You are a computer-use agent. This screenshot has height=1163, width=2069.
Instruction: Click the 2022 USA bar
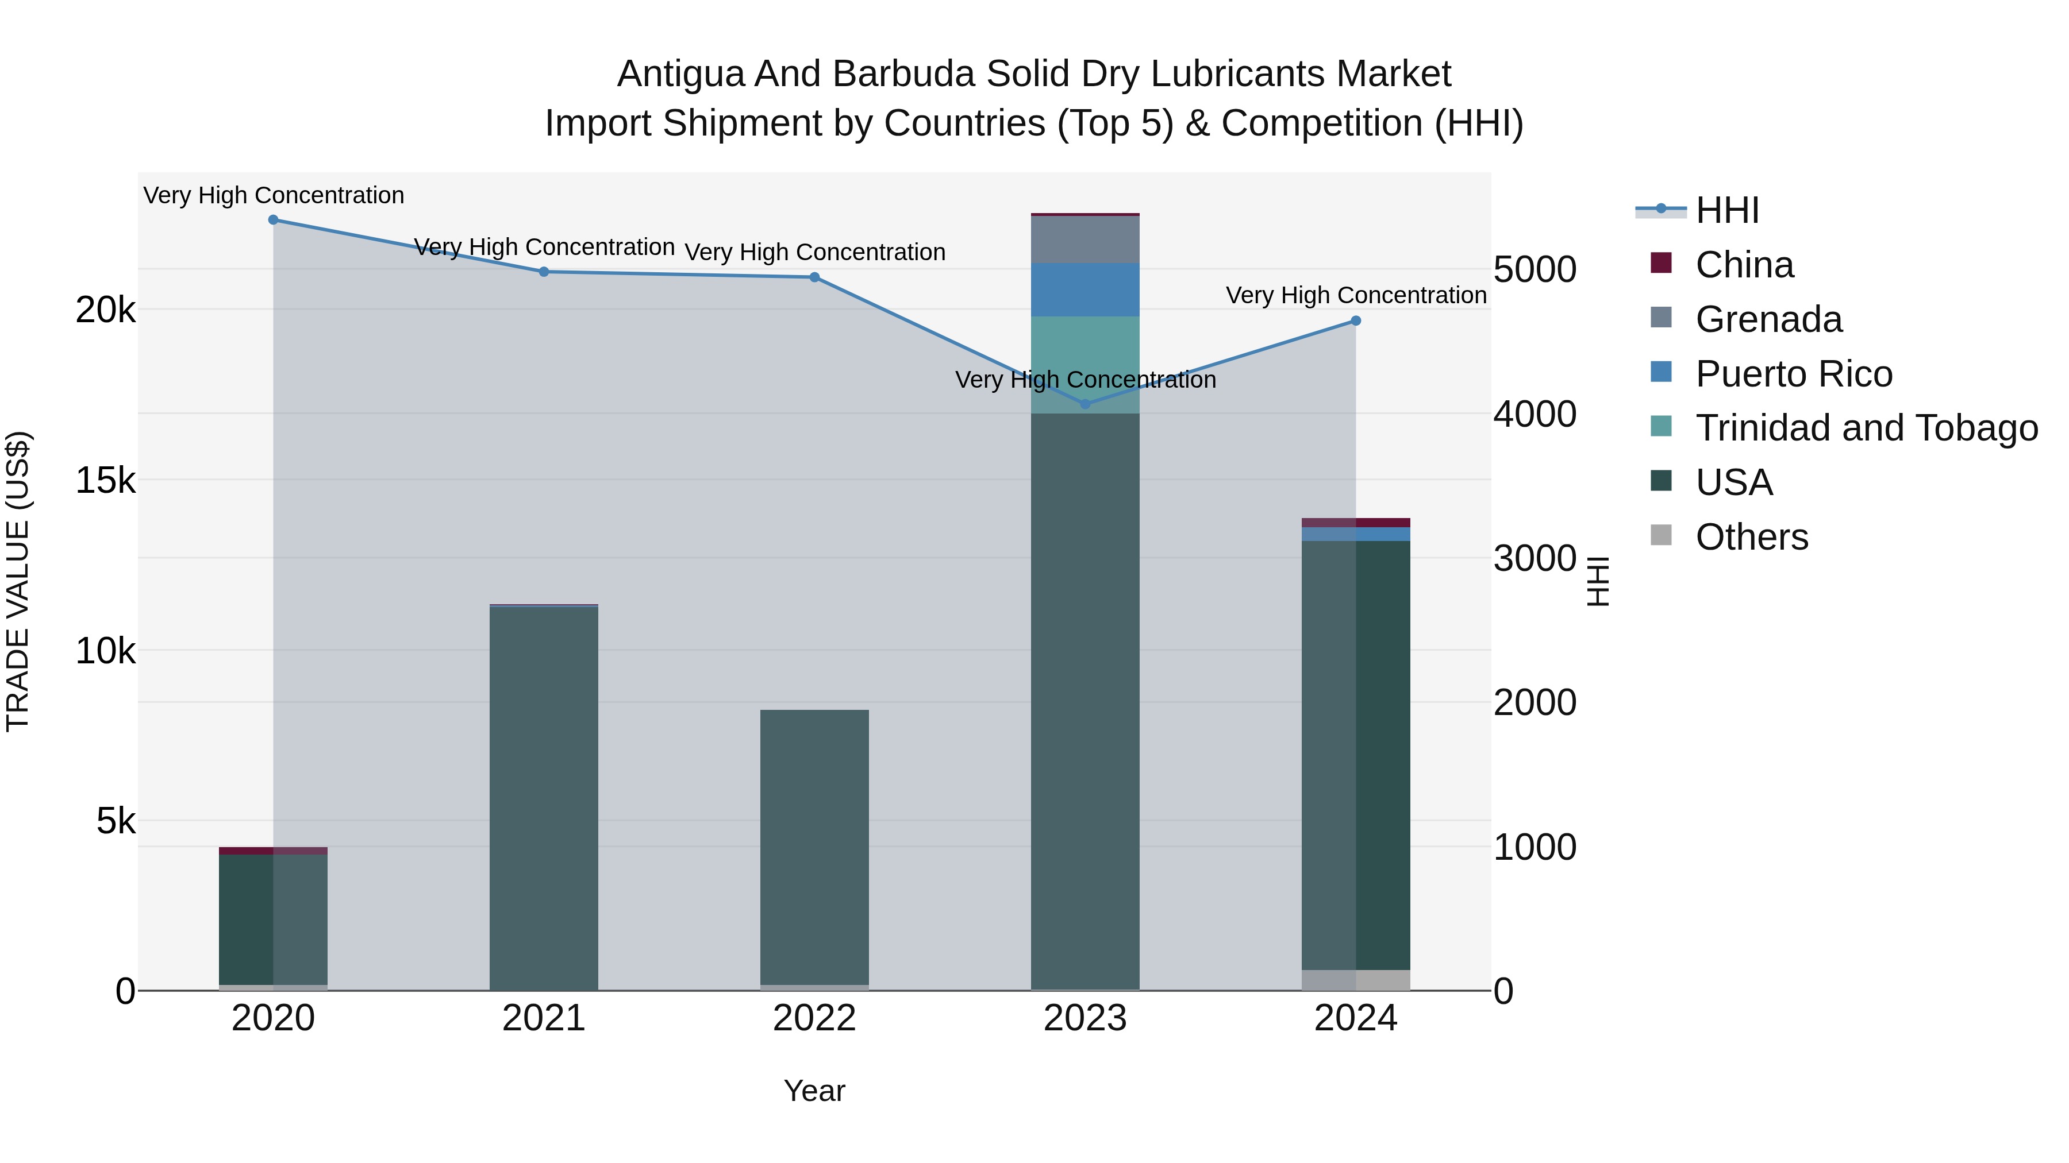coord(814,848)
